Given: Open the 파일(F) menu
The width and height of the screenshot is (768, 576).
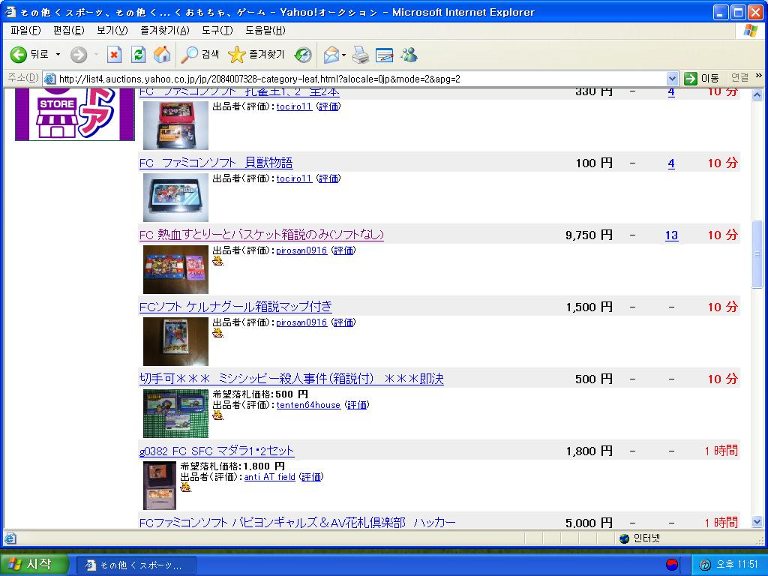Looking at the screenshot, I should click(x=25, y=30).
